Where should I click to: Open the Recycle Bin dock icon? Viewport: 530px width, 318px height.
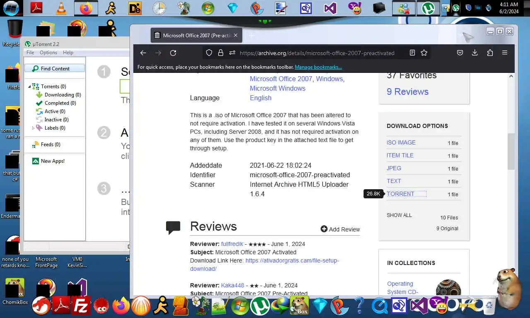coord(489,306)
